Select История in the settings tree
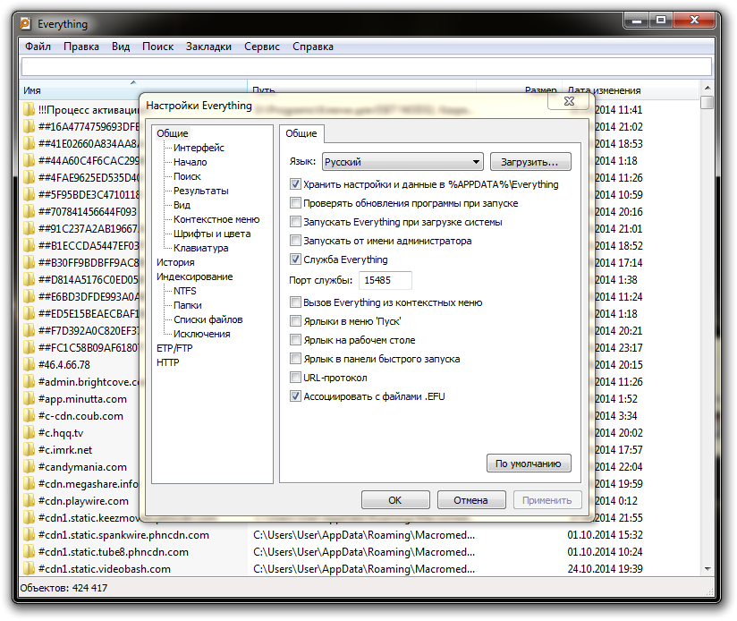Viewport: 737px width, 621px height. tap(175, 262)
